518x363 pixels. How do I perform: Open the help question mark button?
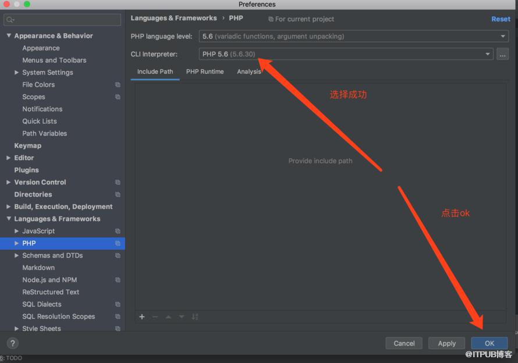(x=13, y=343)
